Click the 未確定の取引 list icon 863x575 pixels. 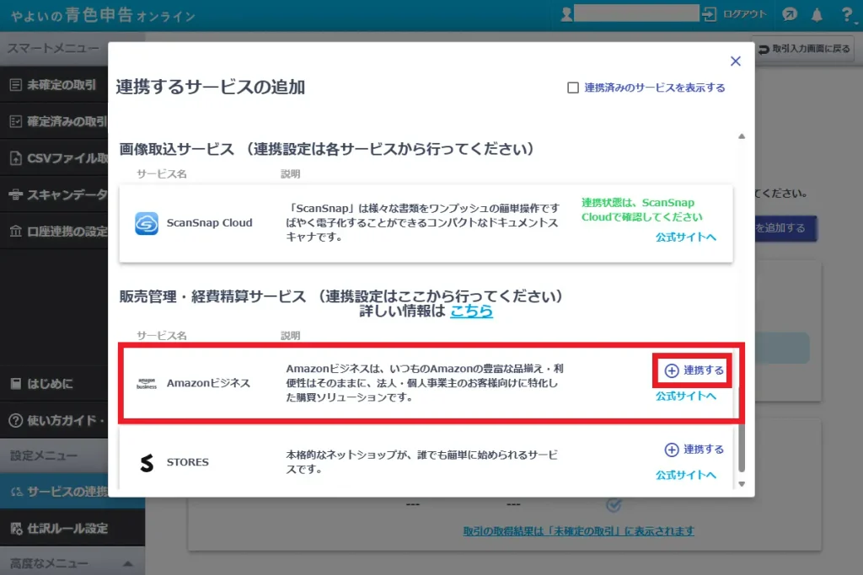pos(16,85)
